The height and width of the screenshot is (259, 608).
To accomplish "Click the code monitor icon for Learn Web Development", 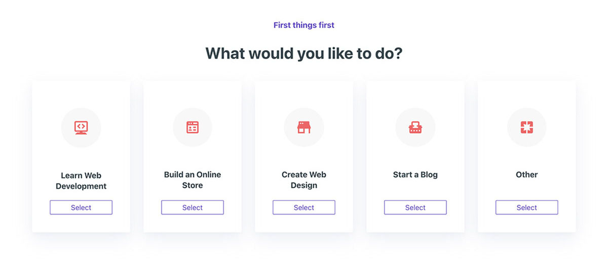I will 81,127.
